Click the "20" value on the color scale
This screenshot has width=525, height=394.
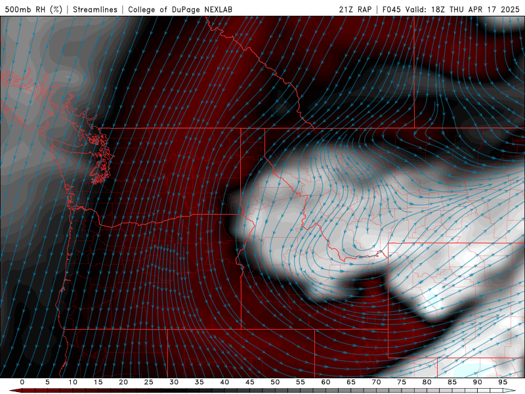[123, 382]
